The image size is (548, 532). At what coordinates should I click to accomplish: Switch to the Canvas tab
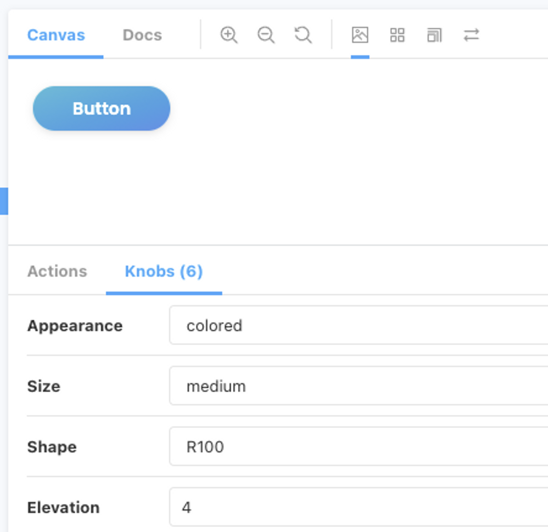click(56, 35)
